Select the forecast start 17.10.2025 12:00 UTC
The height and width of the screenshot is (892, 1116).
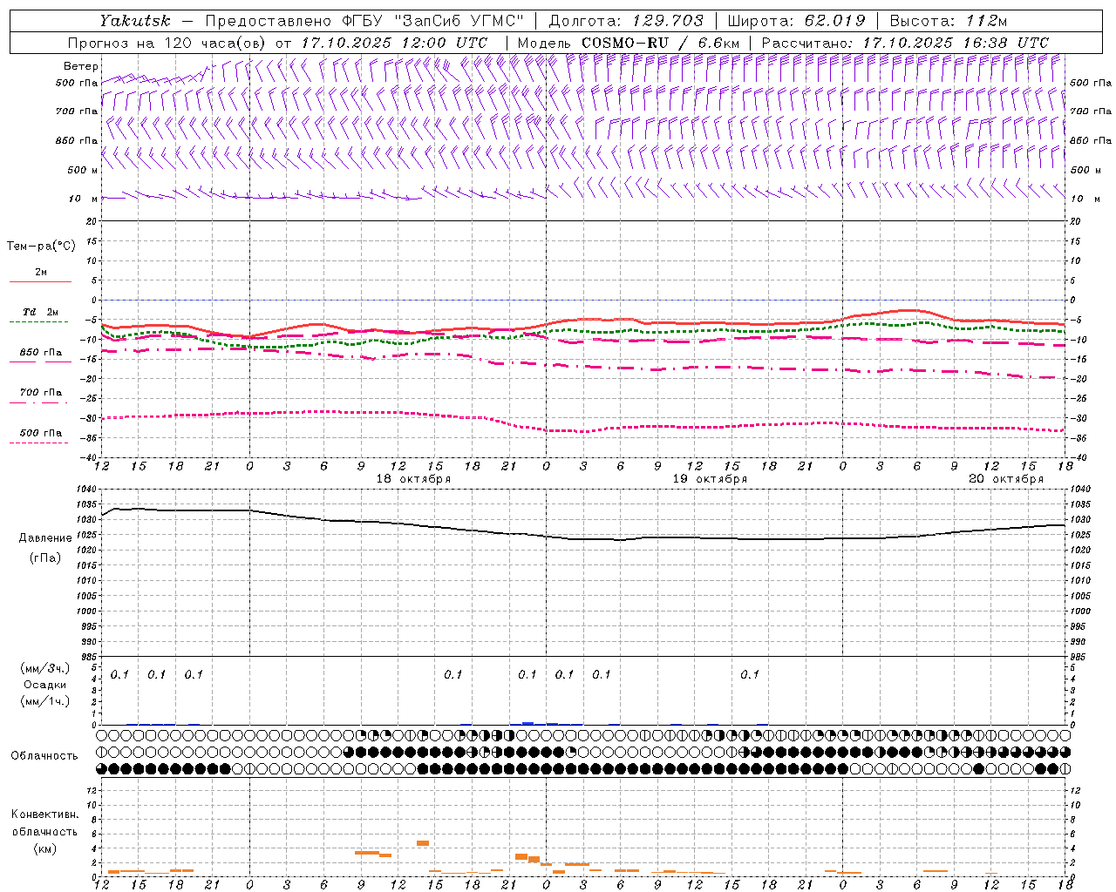point(394,43)
